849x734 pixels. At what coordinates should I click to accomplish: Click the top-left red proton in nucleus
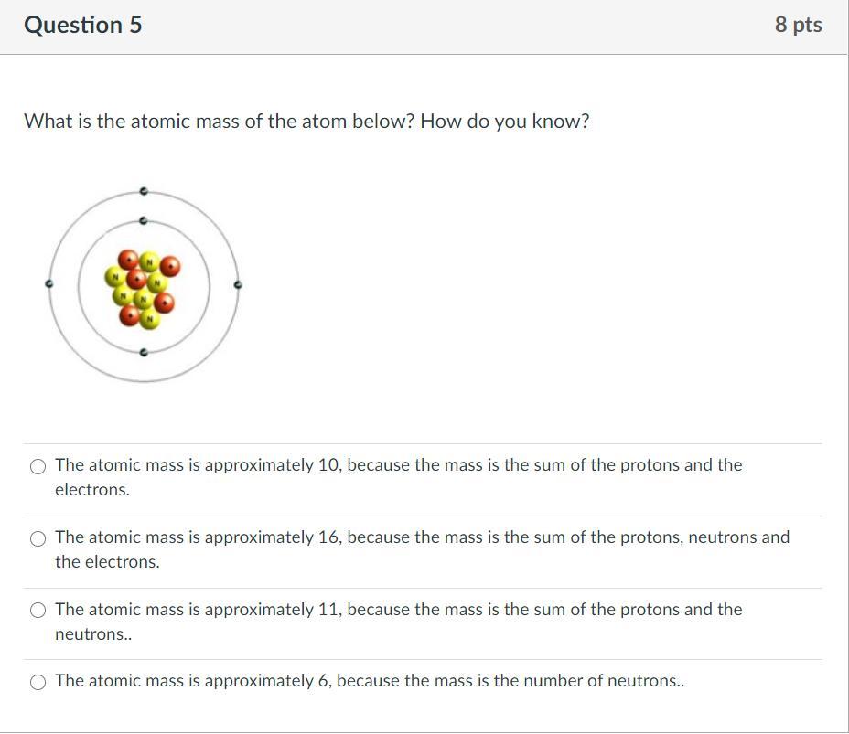coord(130,261)
